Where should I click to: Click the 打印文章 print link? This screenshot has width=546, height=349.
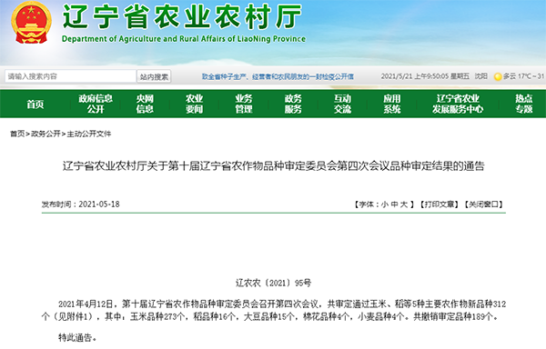(x=440, y=204)
